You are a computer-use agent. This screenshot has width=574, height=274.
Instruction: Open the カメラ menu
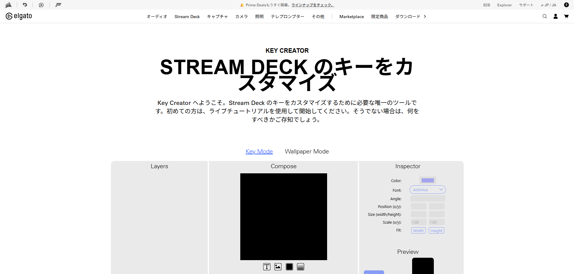click(241, 17)
